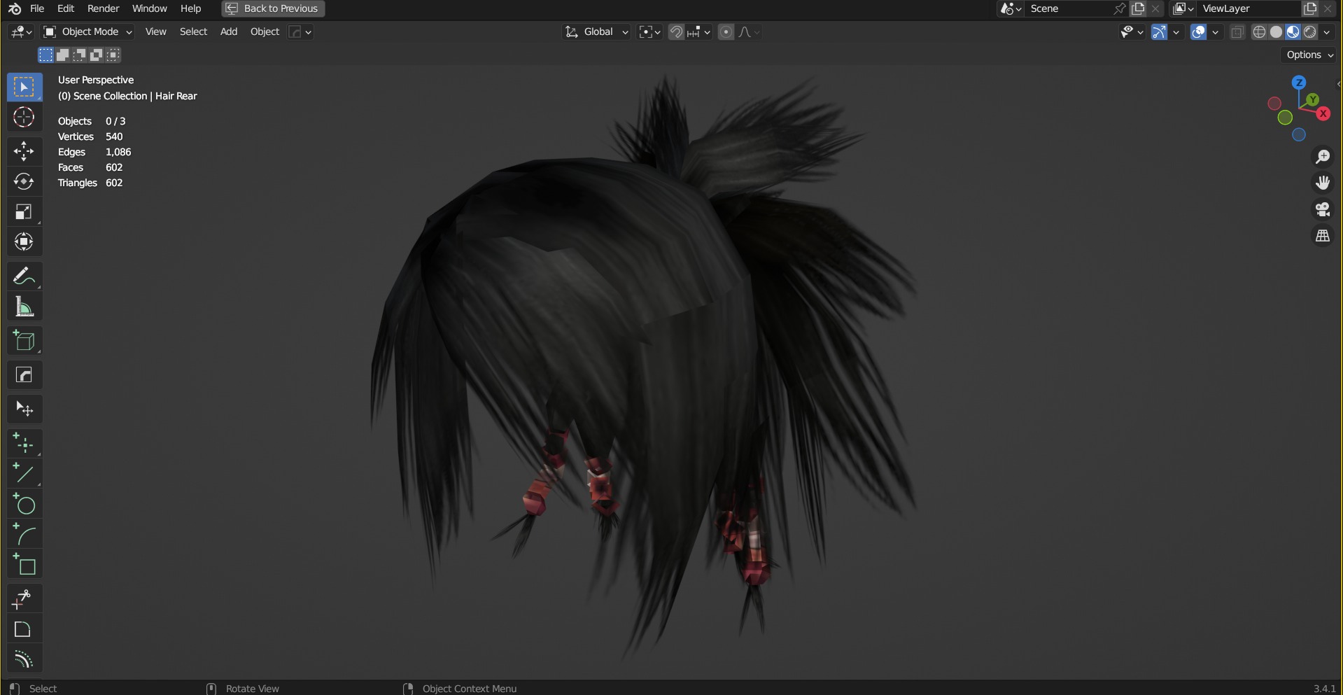
Task: Set selection mode to Subtract
Action: (x=80, y=55)
